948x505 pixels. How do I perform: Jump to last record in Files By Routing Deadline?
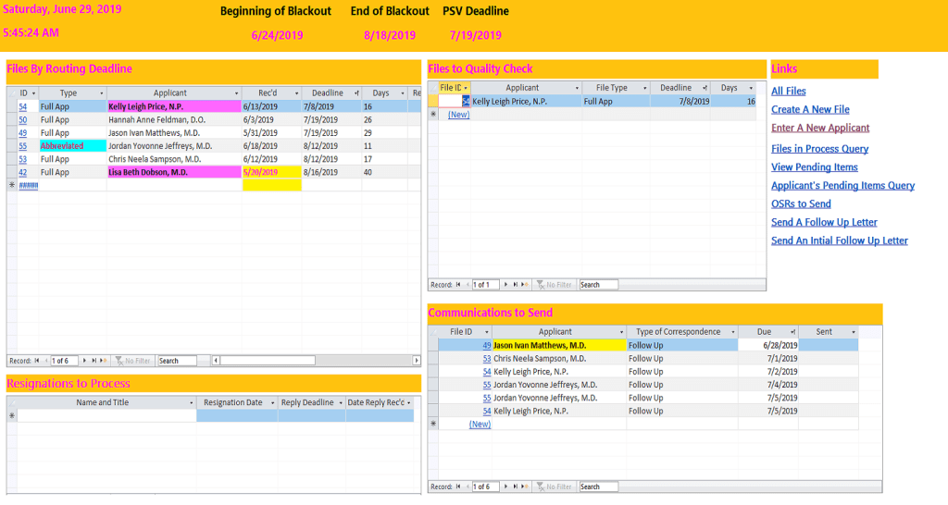pyautogui.click(x=94, y=361)
